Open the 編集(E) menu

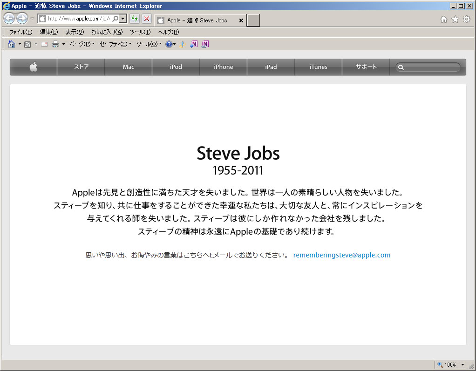pyautogui.click(x=49, y=32)
